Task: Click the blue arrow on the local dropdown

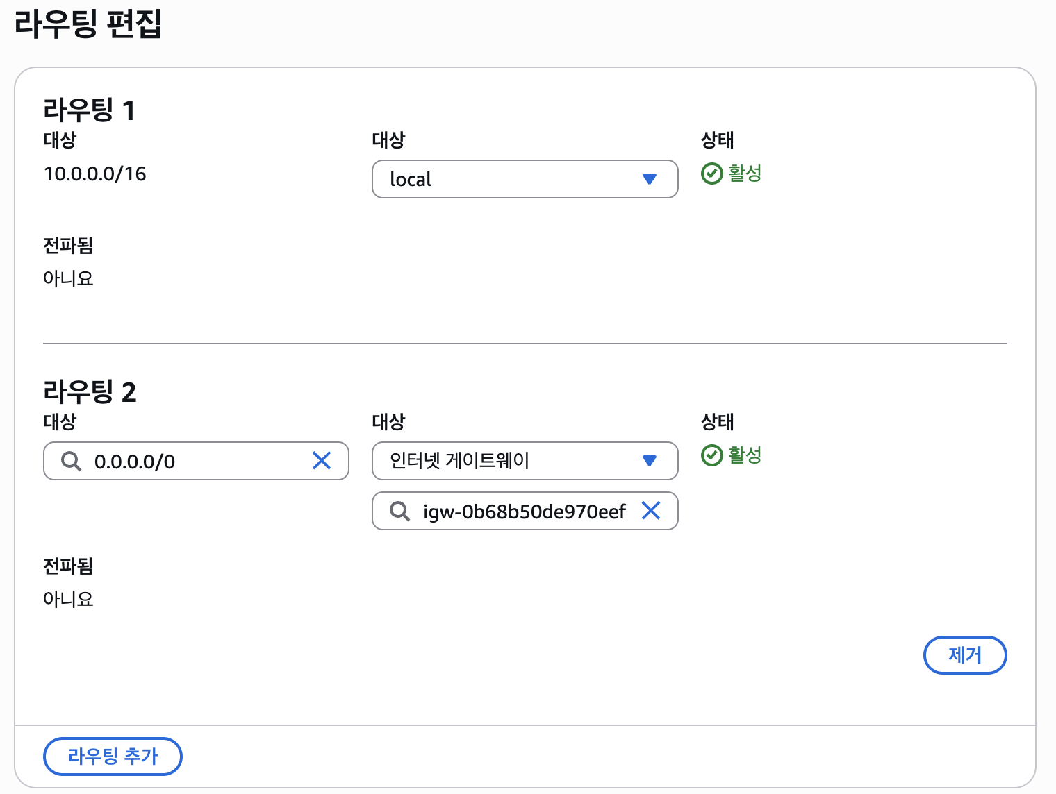Action: click(650, 179)
